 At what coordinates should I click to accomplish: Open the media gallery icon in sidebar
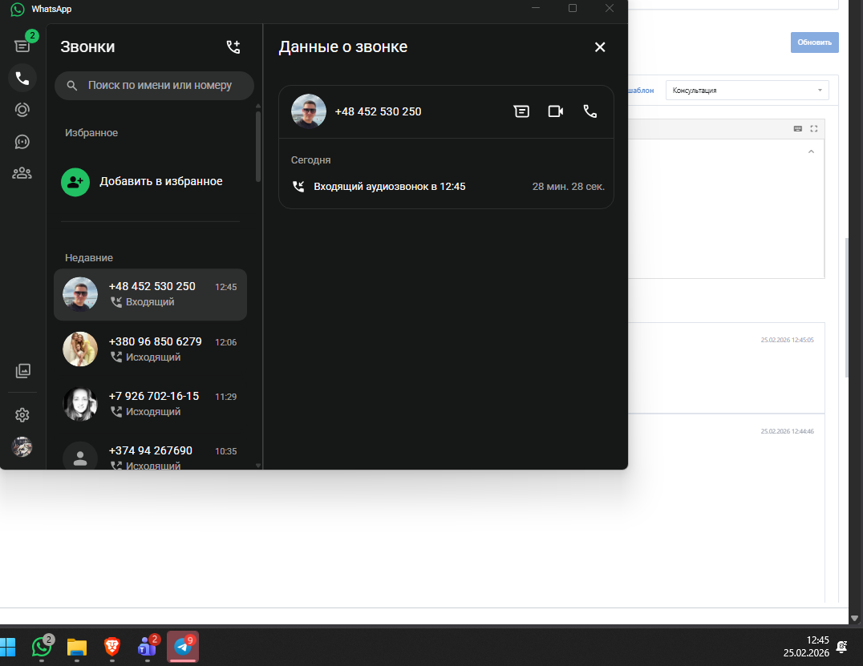click(x=22, y=371)
